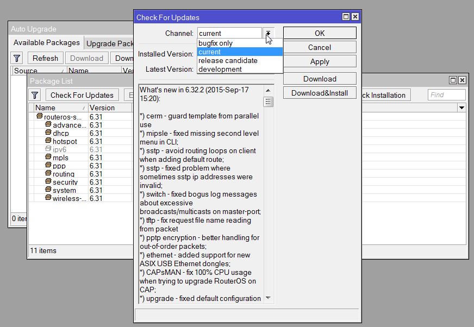The width and height of the screenshot is (474, 327).
Task: Click the disabled ipv6 package icon
Action: point(48,149)
